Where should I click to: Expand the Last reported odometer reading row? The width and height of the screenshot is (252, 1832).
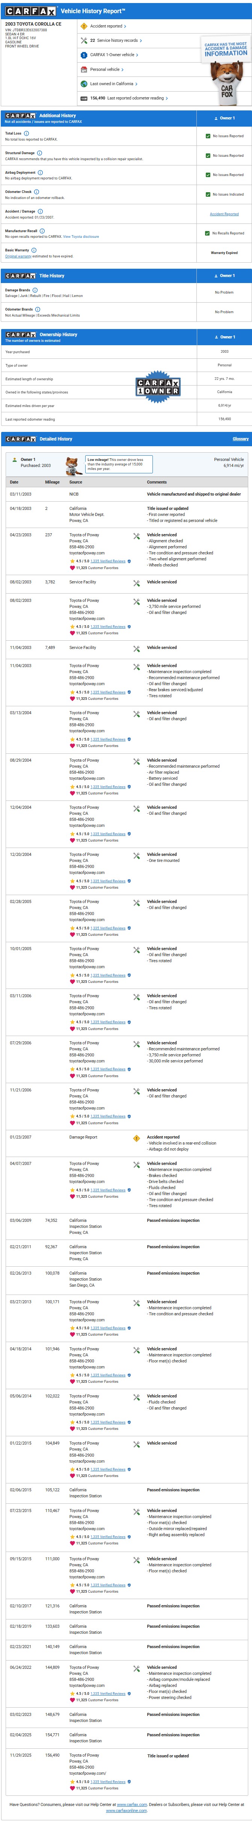[166, 99]
